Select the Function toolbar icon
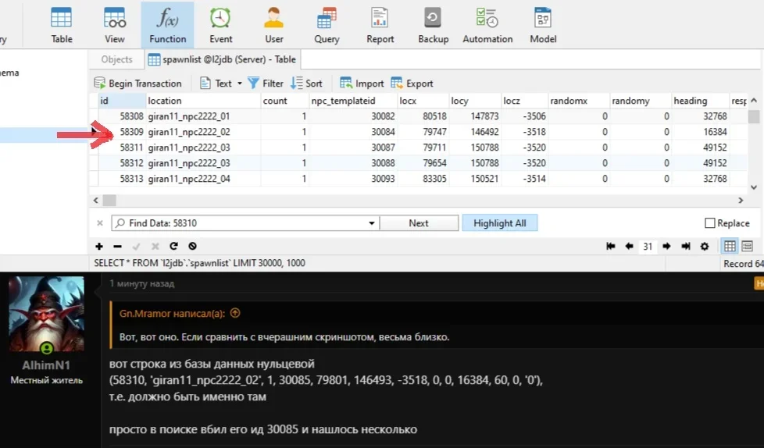This screenshot has height=448, width=764. 168,25
